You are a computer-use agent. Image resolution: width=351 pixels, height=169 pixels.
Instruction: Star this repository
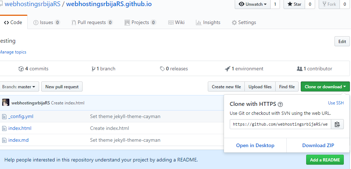[x=294, y=4]
